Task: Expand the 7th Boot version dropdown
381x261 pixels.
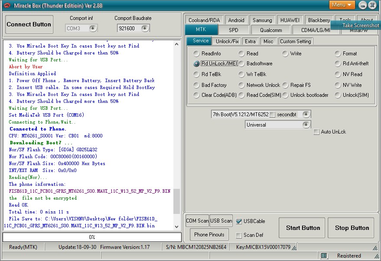Action: click(x=306, y=114)
